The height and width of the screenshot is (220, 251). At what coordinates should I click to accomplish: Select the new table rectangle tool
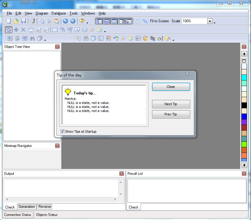point(55,30)
